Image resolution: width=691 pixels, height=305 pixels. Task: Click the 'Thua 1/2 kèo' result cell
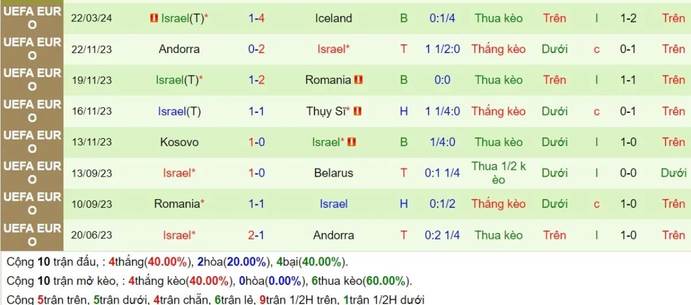pyautogui.click(x=499, y=173)
